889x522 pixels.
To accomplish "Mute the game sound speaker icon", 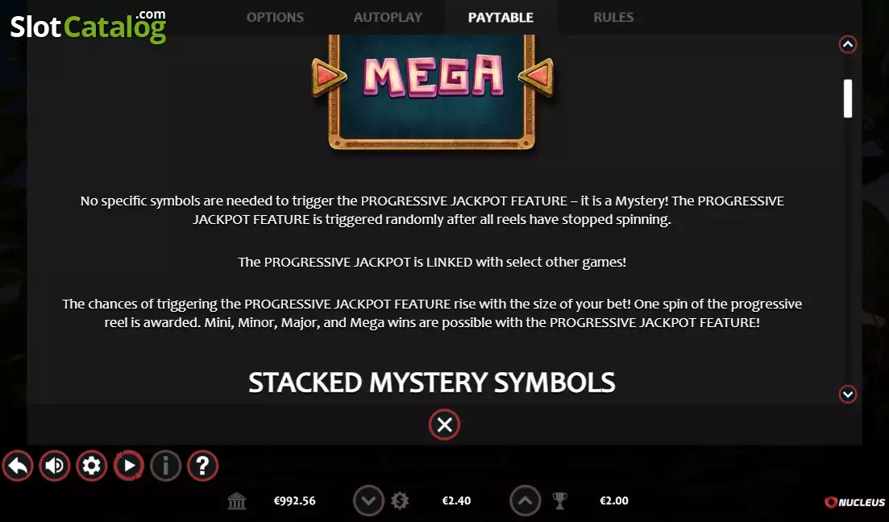I will point(55,466).
